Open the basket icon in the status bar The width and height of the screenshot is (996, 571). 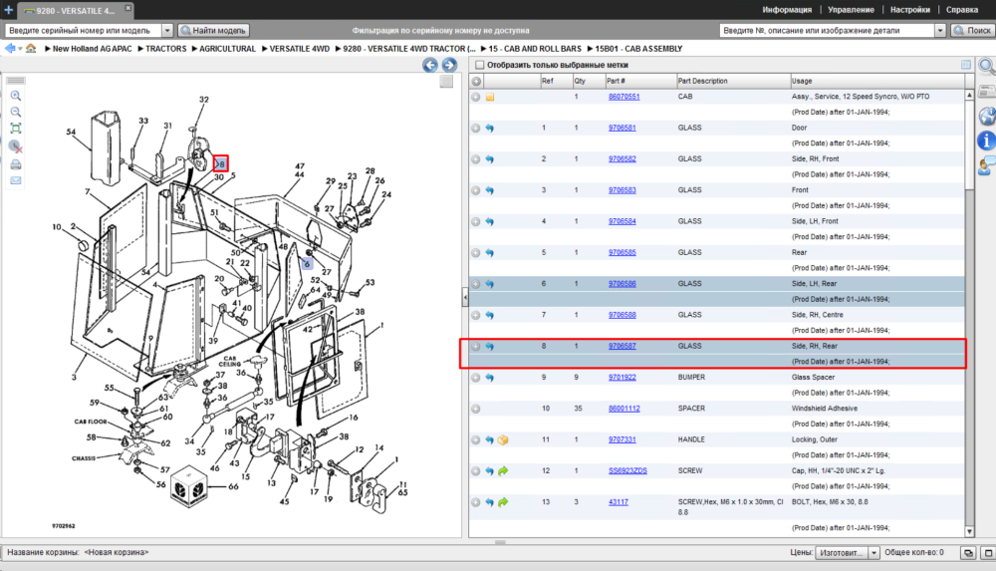pos(968,553)
